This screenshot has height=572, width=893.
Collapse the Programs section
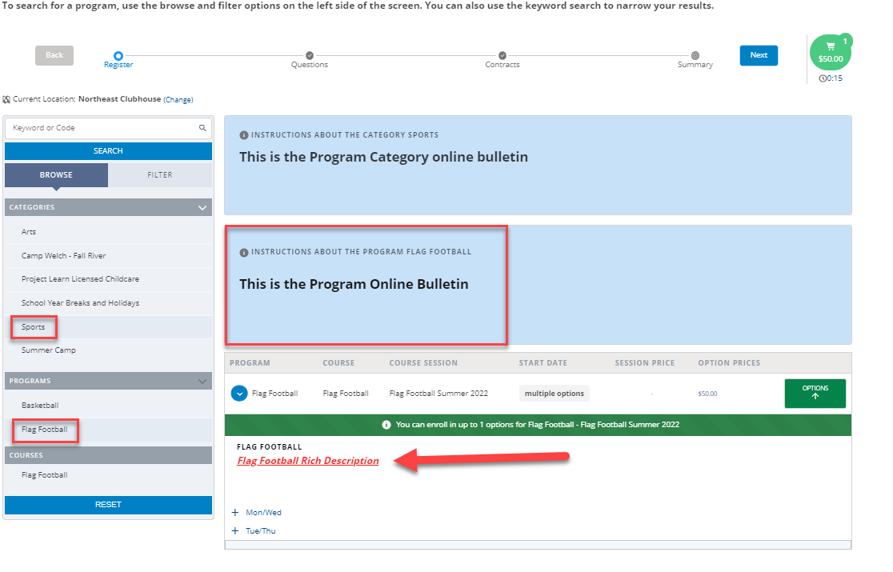[202, 380]
